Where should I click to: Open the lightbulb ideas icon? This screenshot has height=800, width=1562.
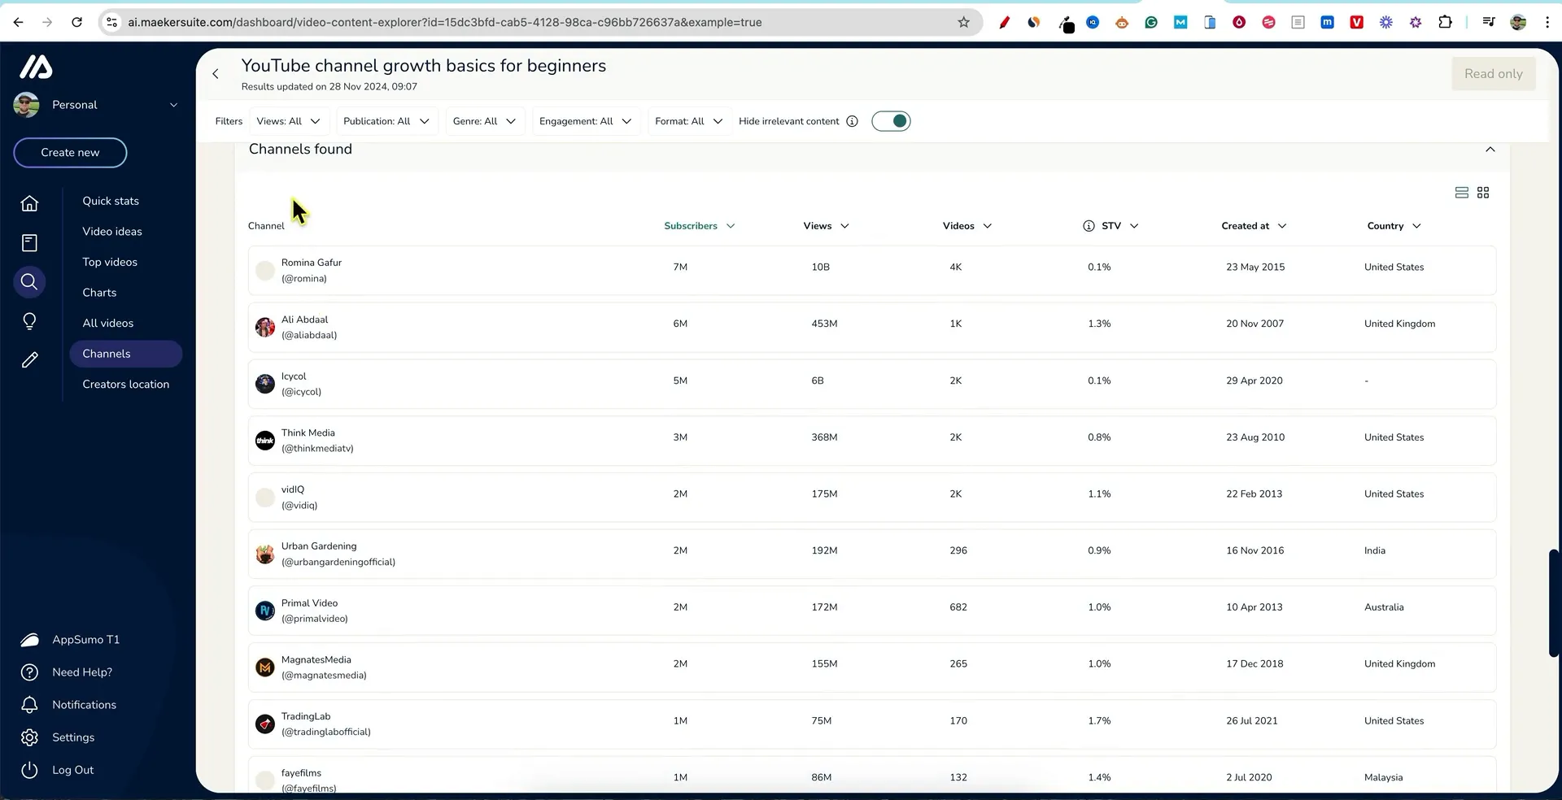point(29,321)
